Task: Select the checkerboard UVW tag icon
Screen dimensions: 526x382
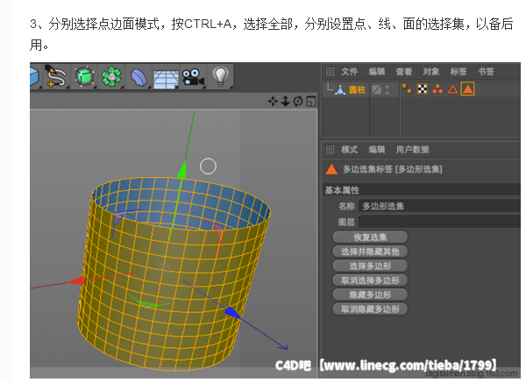Action: (x=422, y=88)
